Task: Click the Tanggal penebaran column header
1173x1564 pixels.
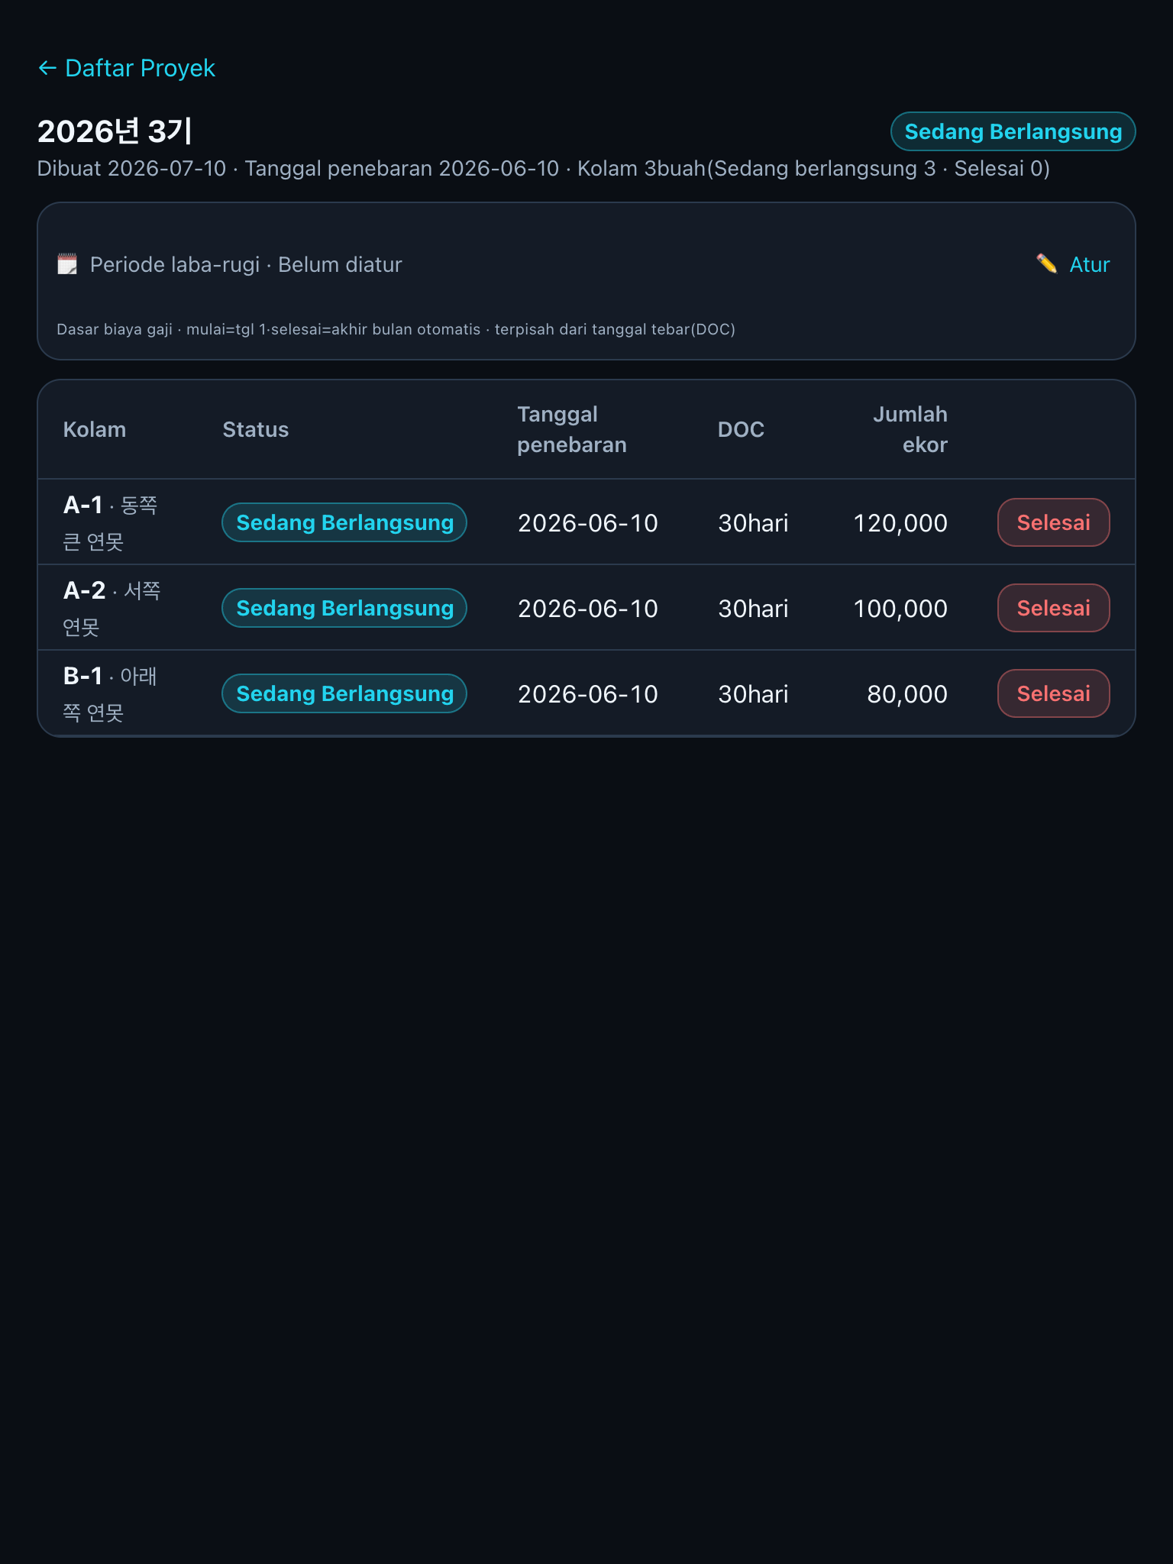Action: (572, 429)
